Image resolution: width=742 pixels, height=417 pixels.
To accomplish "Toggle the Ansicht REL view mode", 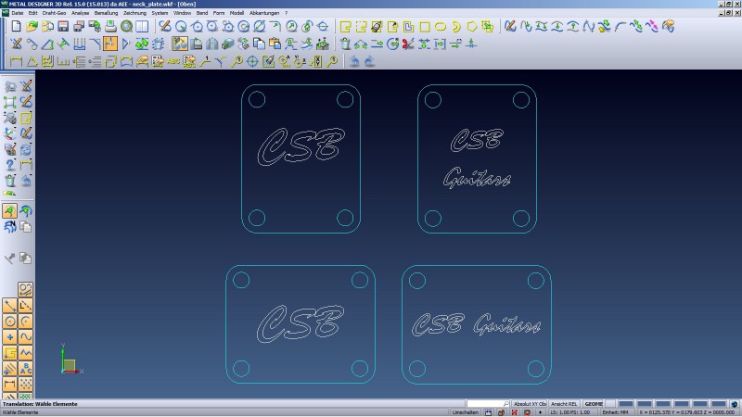I will pos(565,404).
